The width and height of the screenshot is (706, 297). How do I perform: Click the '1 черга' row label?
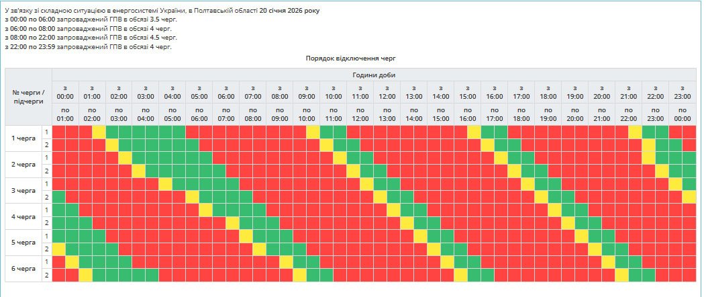click(x=23, y=138)
